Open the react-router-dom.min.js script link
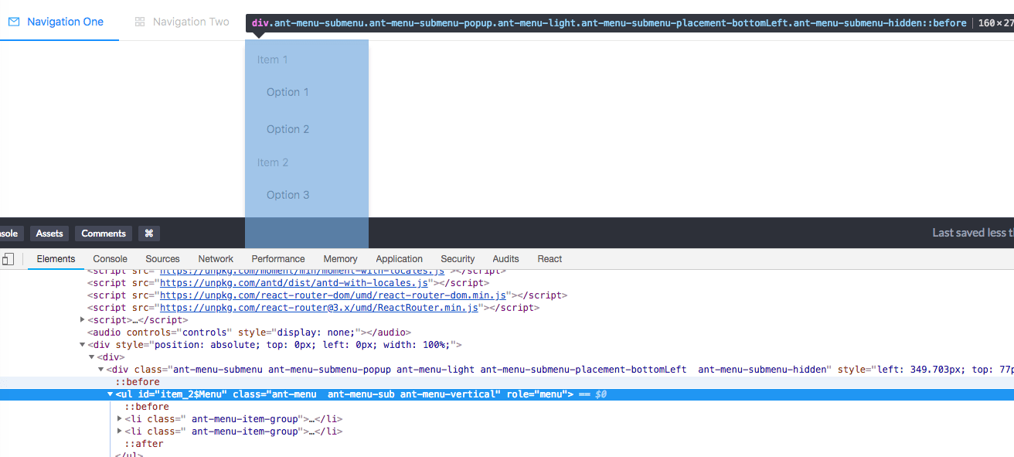Image resolution: width=1014 pixels, height=457 pixels. pyautogui.click(x=332, y=295)
